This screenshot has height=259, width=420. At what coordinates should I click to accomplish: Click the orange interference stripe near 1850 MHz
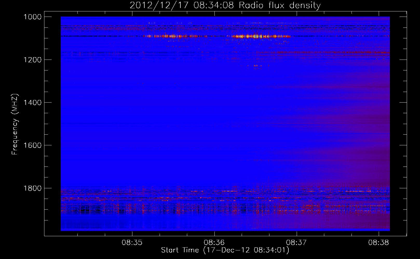(225, 198)
